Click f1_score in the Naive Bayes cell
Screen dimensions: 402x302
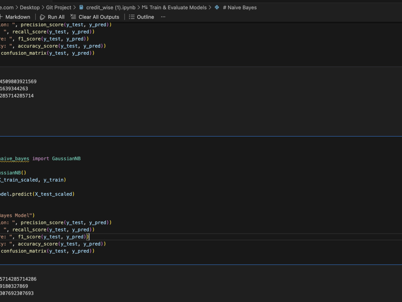tap(29, 237)
